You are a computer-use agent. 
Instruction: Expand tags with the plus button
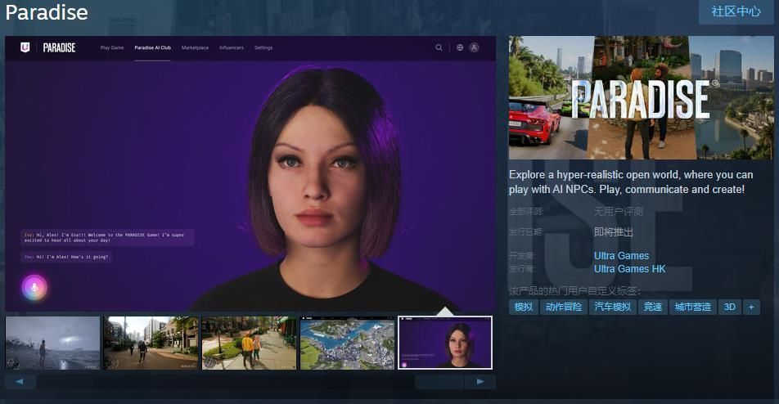750,307
